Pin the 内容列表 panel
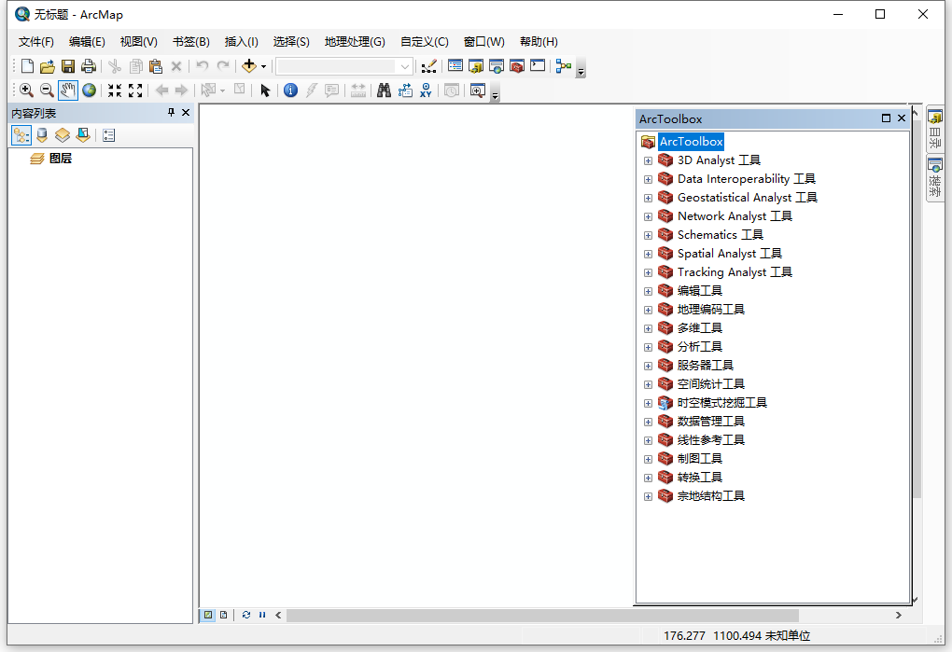This screenshot has height=652, width=952. point(171,112)
